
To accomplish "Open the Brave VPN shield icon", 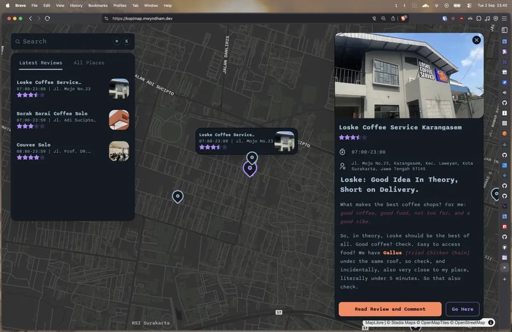I will pyautogui.click(x=495, y=19).
